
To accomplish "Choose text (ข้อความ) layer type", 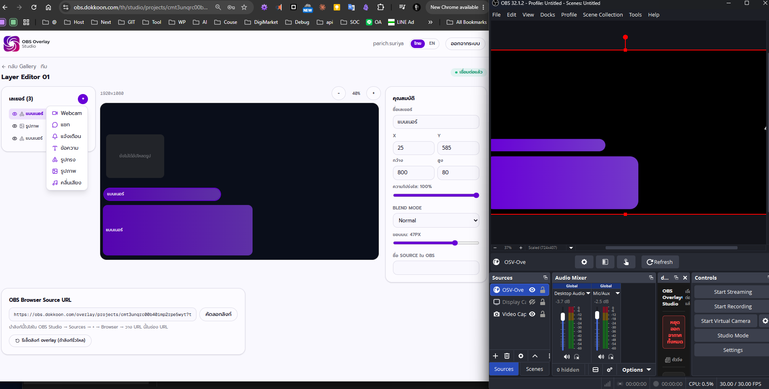I will coord(67,148).
